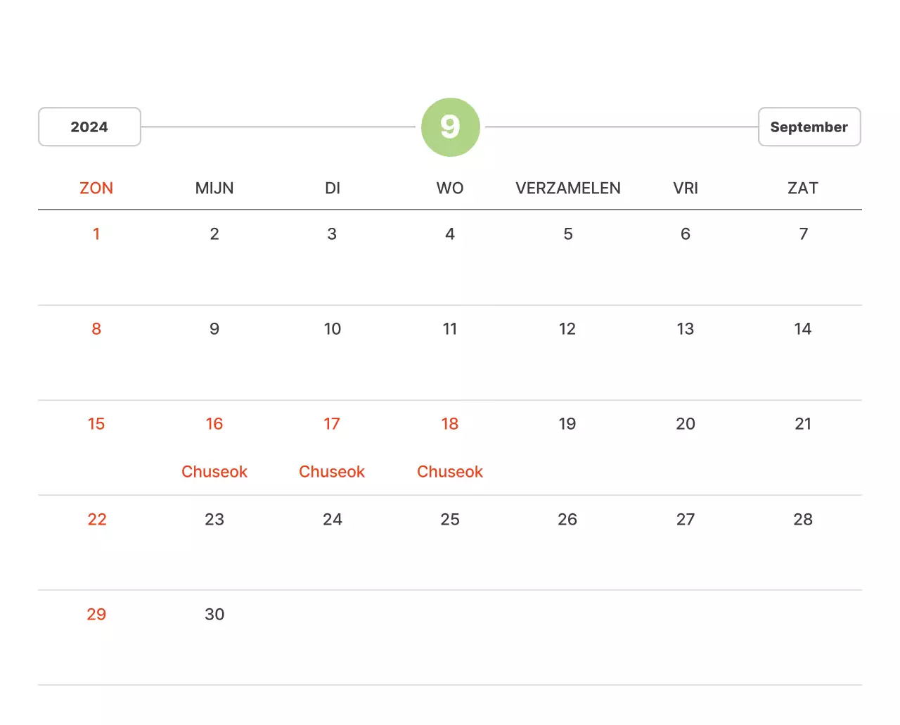Click the ZAT column header

point(803,188)
